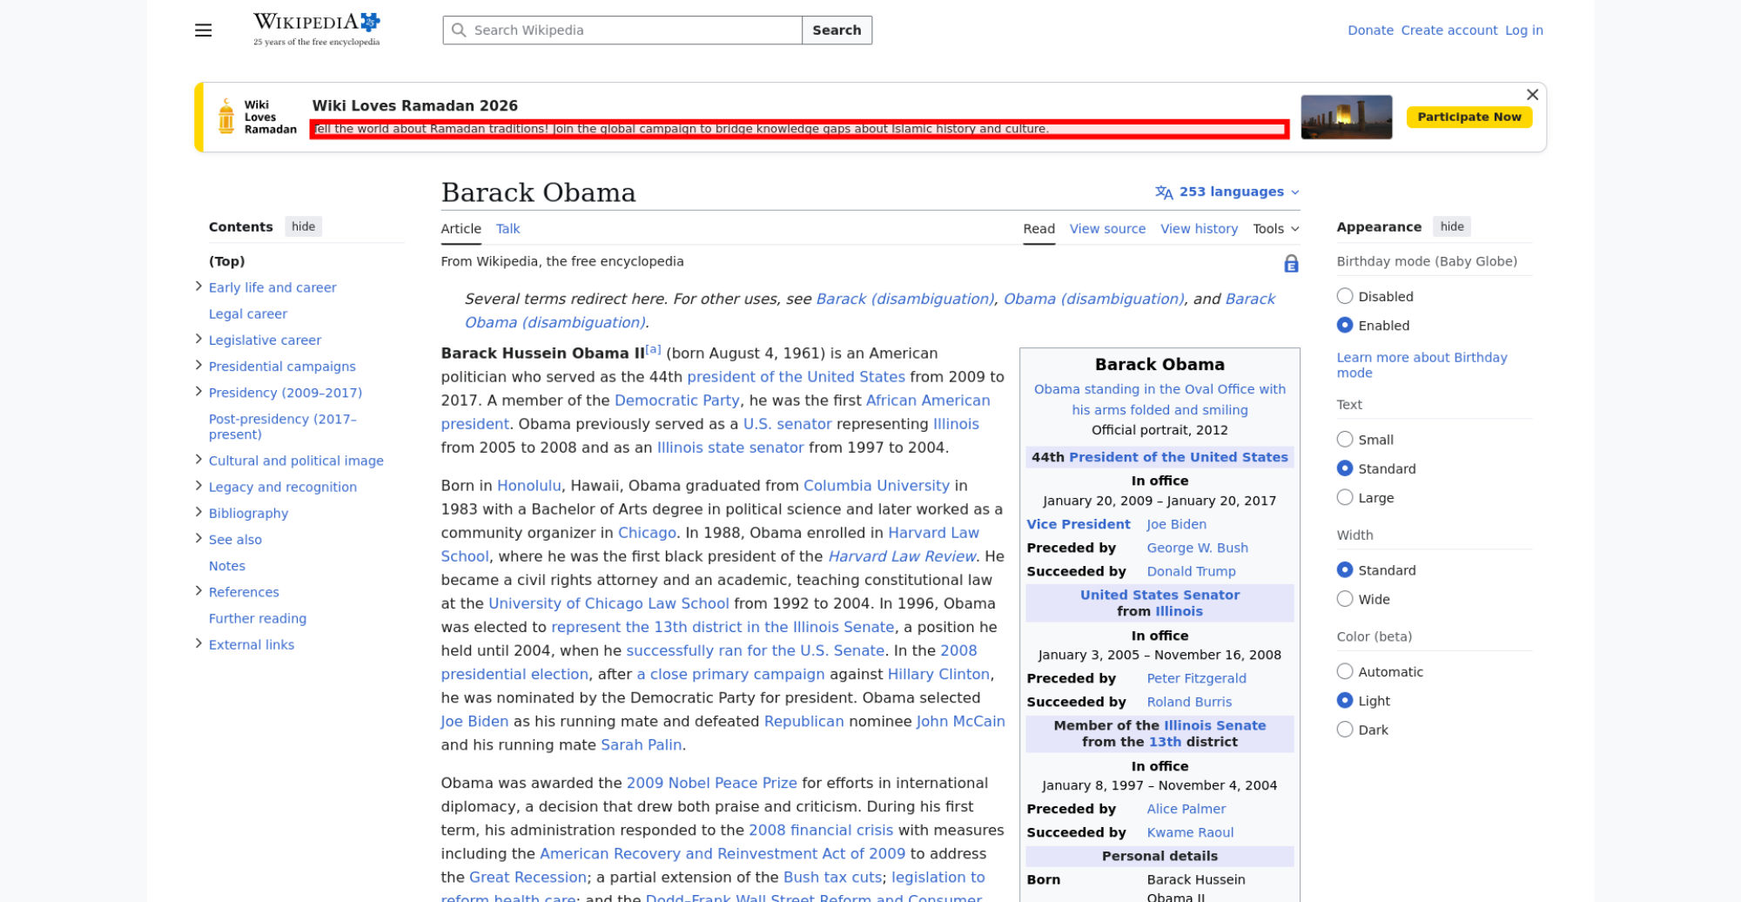Expand the Early life and career section
The height and width of the screenshot is (902, 1741).
[x=198, y=286]
